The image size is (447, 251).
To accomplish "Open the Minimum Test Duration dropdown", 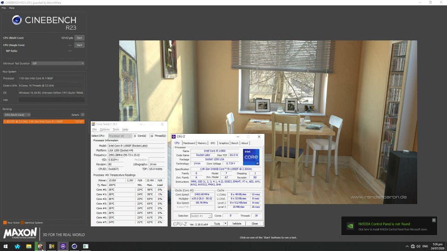I will (58, 64).
